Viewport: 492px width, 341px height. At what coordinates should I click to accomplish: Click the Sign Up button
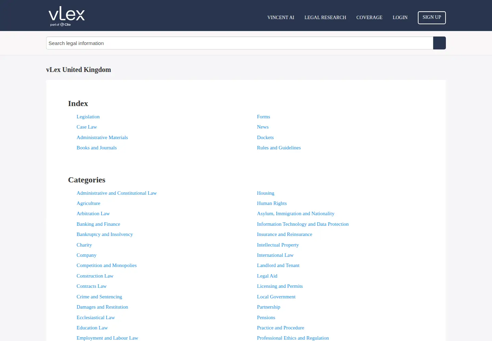[x=432, y=18]
